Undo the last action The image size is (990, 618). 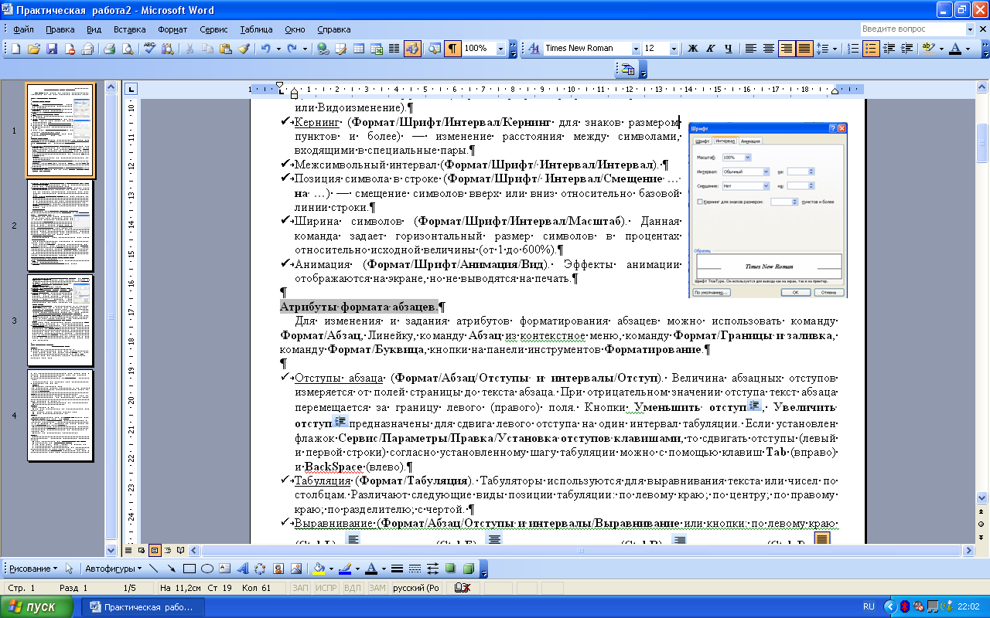coord(265,48)
